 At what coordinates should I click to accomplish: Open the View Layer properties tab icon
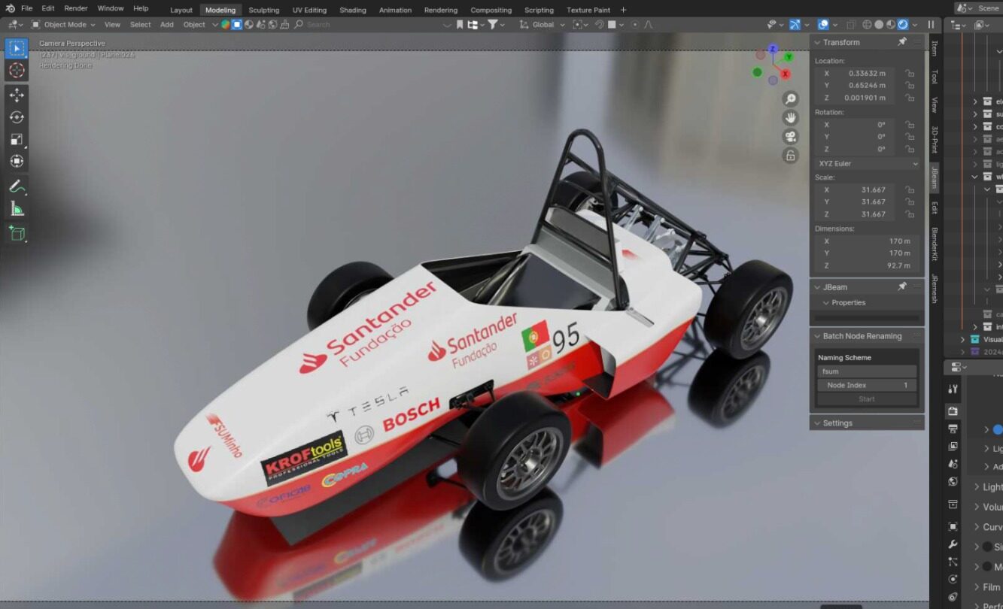coord(953,447)
